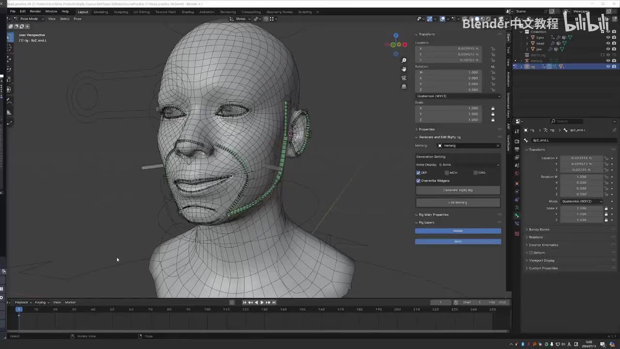This screenshot has width=620, height=349.
Task: Switch to the Sculpting workspace tab
Action: tap(121, 12)
